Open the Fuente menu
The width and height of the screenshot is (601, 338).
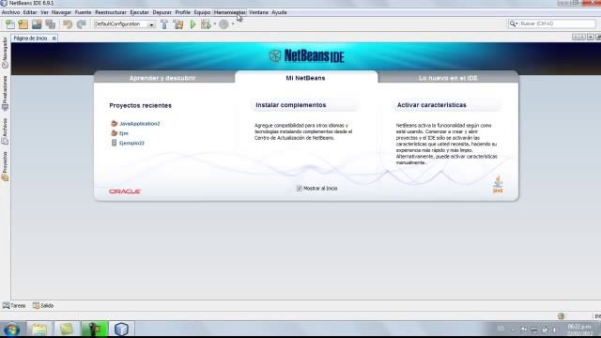pyautogui.click(x=84, y=12)
